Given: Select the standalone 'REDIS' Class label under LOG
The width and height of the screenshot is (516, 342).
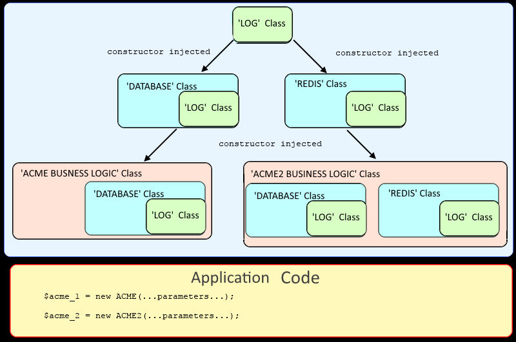Looking at the screenshot, I should pyautogui.click(x=321, y=84).
